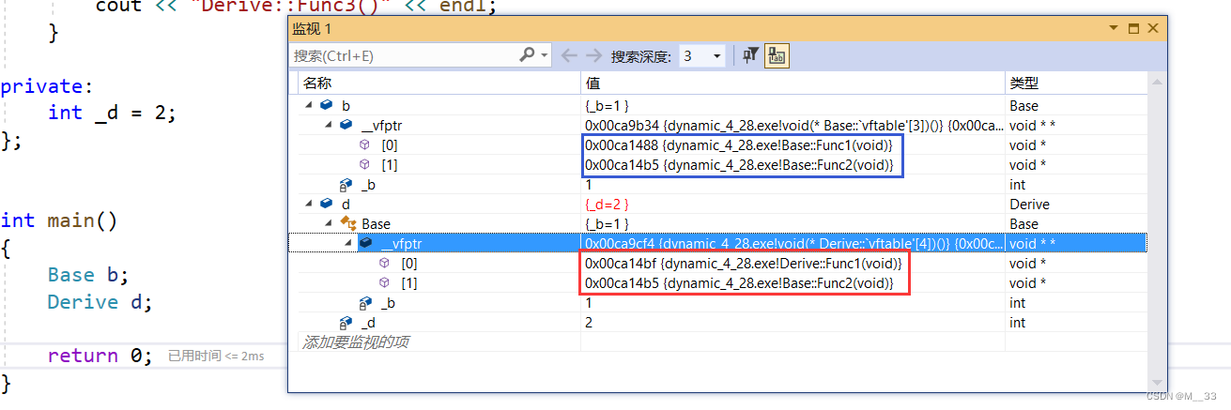Select value 0x00ca14bf Derive::Func1(void)
The height and width of the screenshot is (410, 1231).
click(744, 264)
